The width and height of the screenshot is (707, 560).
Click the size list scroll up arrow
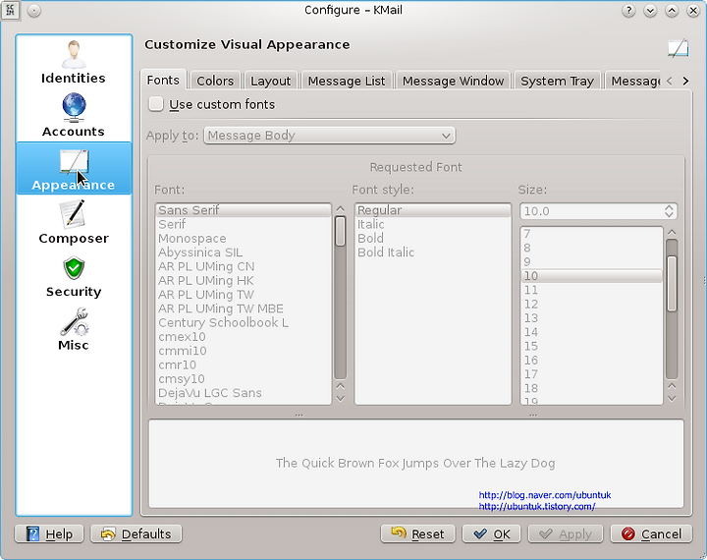coord(672,232)
